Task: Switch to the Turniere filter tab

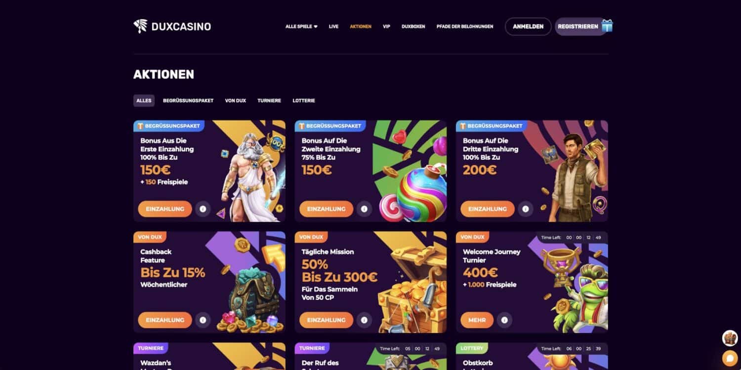Action: pos(269,101)
